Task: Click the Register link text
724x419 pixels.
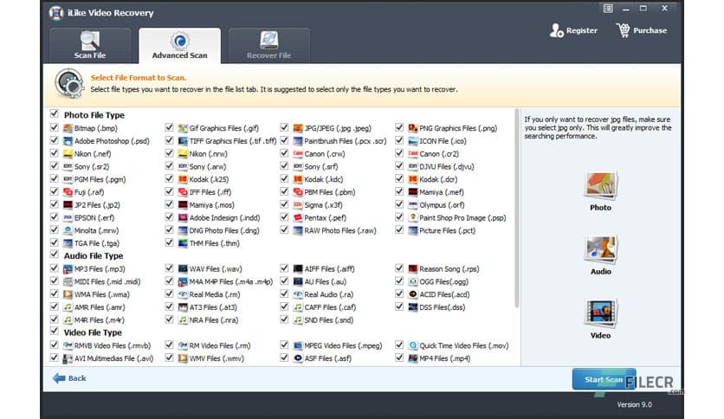Action: [x=582, y=30]
